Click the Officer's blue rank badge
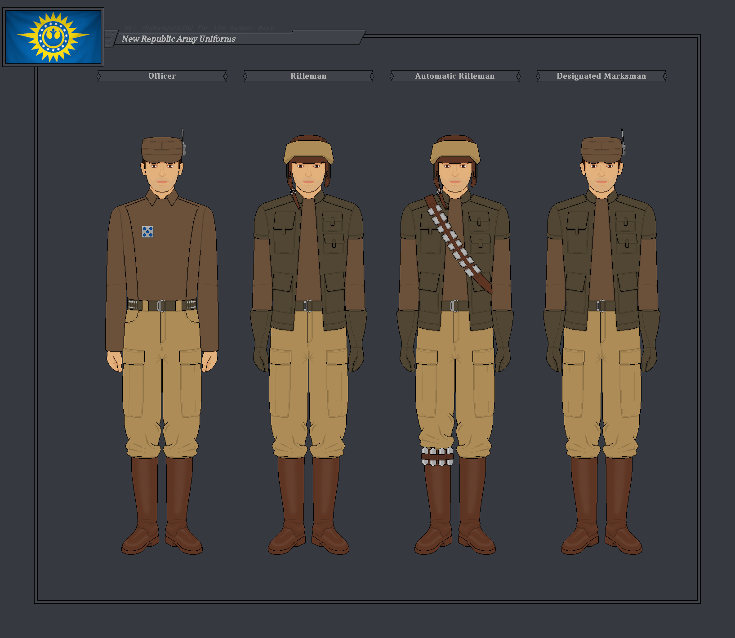735x638 pixels. (147, 232)
